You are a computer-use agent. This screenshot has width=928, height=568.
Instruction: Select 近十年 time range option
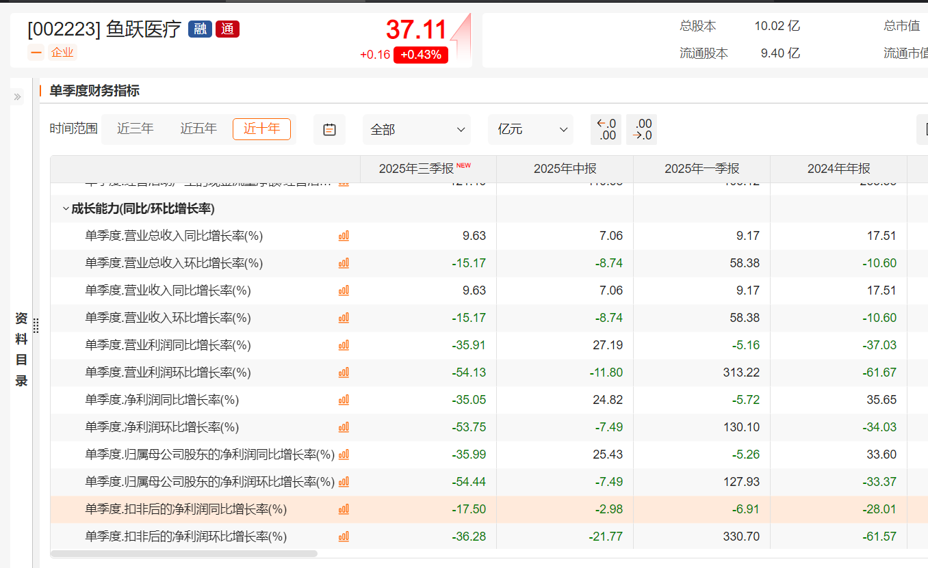coord(261,129)
